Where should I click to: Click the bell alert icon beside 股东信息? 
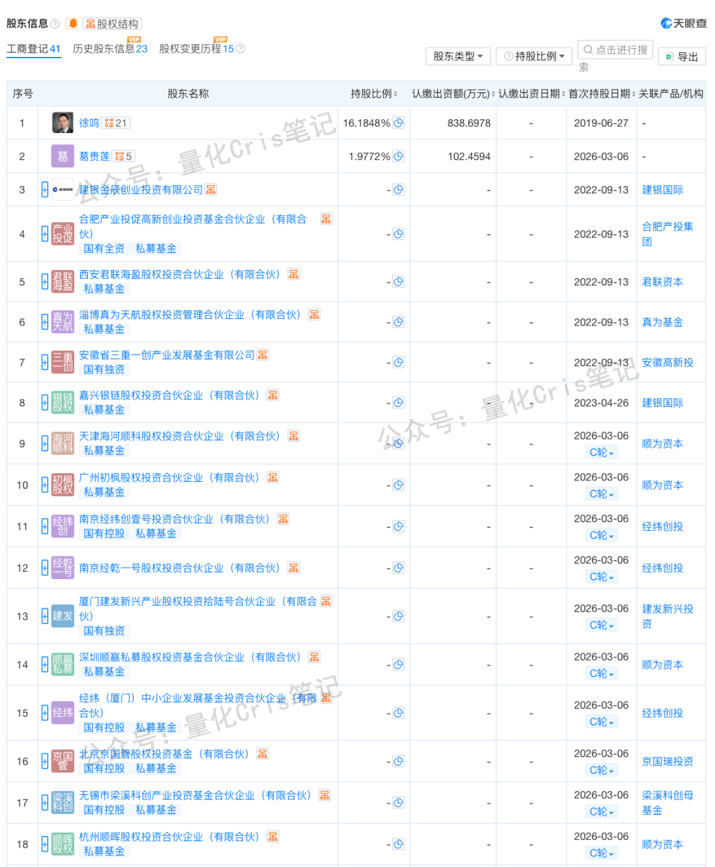click(73, 23)
